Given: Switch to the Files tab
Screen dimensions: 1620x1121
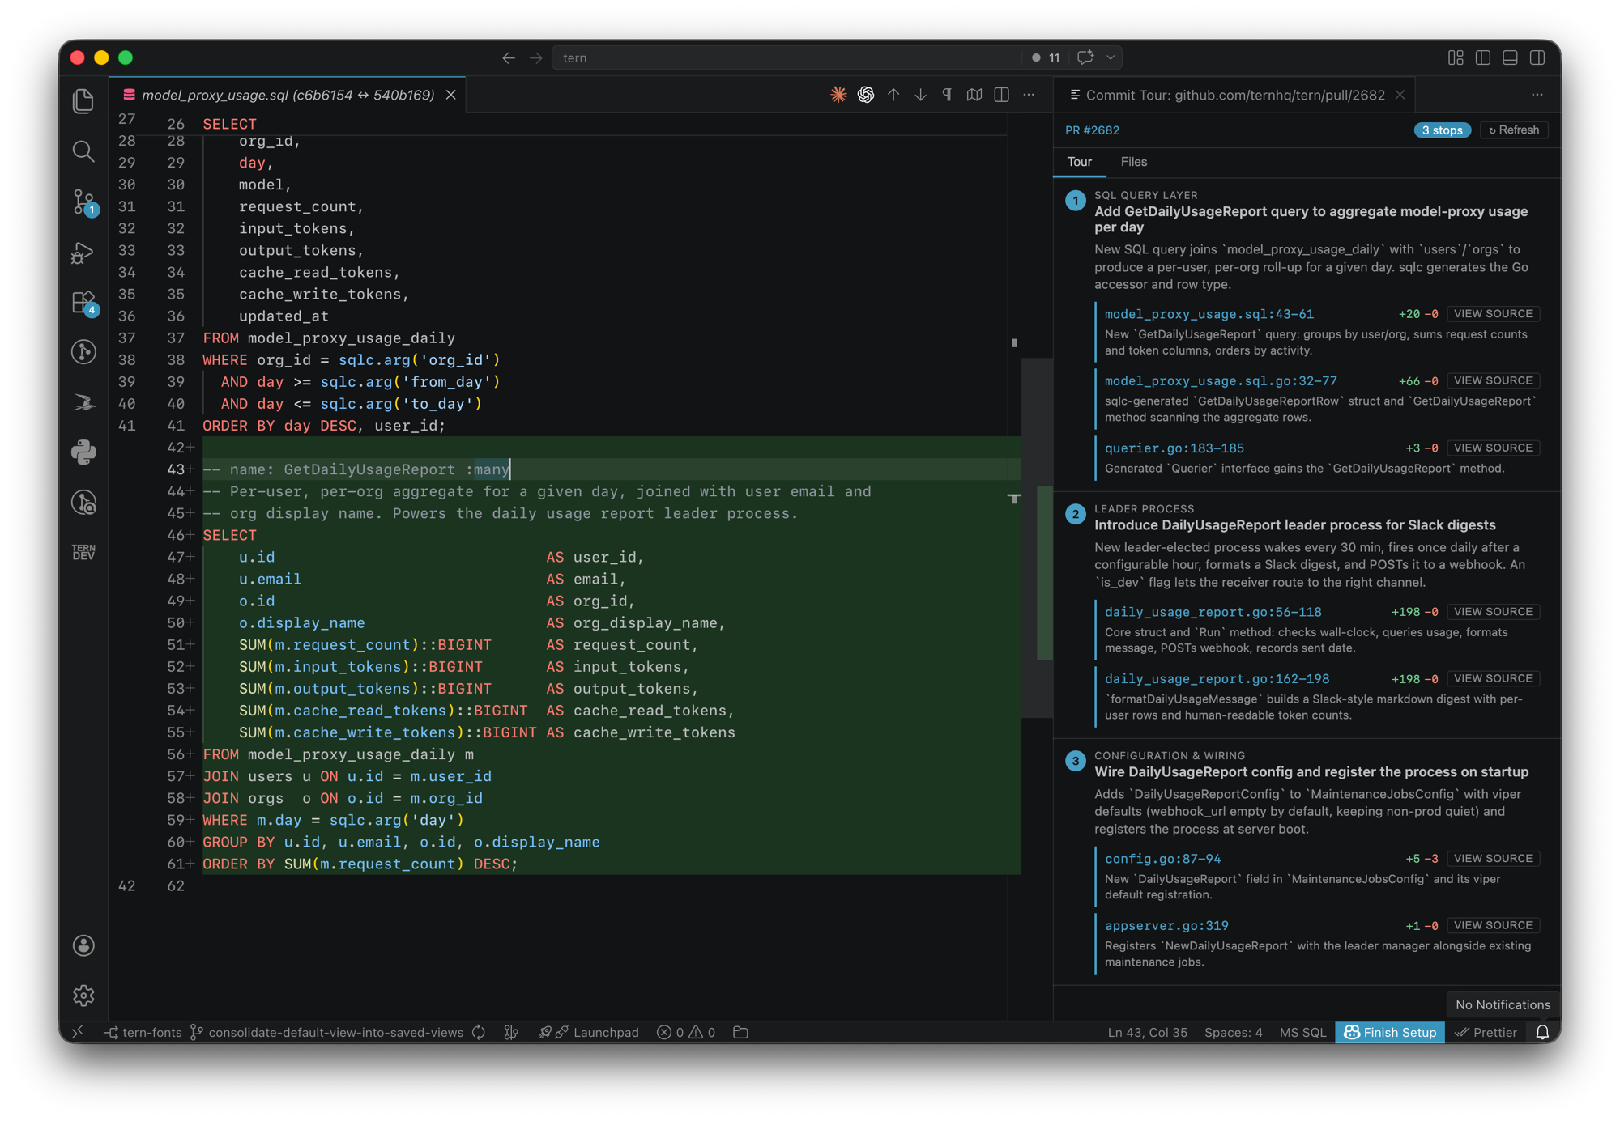Looking at the screenshot, I should coord(1133,162).
